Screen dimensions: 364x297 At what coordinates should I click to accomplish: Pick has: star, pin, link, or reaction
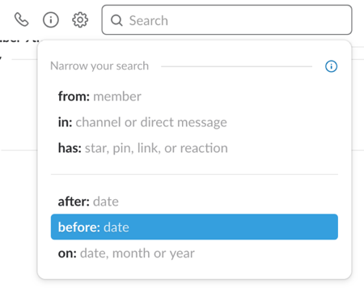(x=194, y=148)
